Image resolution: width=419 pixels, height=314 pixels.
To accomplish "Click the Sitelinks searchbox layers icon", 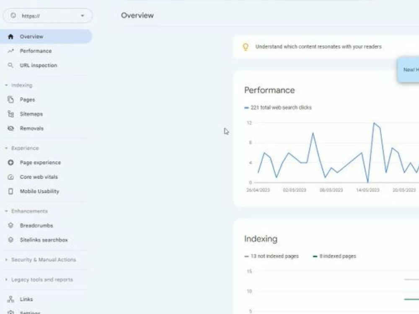I will coord(11,240).
